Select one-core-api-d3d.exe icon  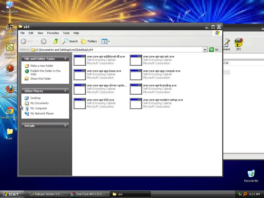(x=80, y=104)
